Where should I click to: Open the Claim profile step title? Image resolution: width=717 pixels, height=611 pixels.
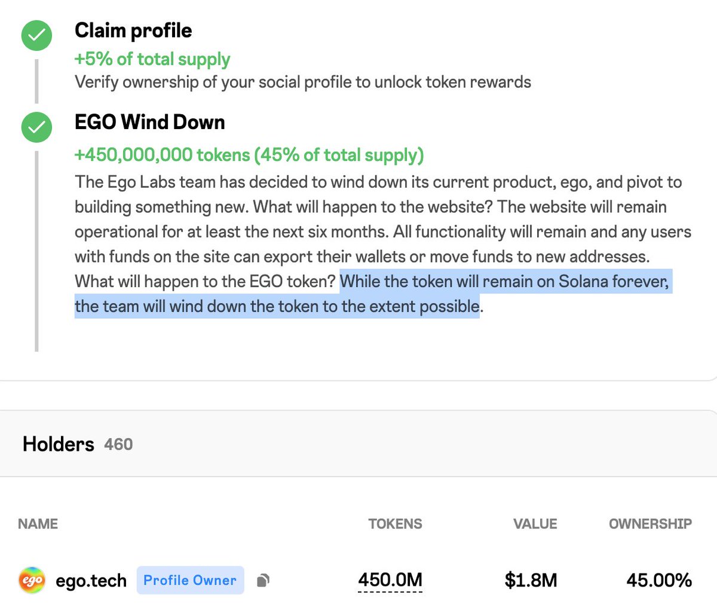pos(133,30)
